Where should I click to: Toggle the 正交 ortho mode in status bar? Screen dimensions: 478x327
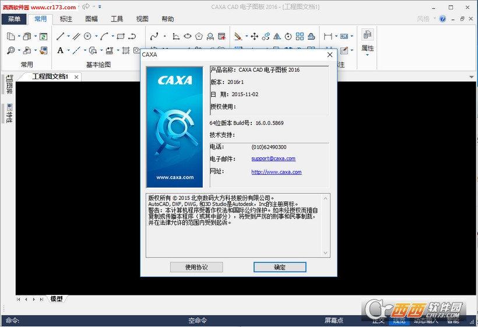pos(378,320)
